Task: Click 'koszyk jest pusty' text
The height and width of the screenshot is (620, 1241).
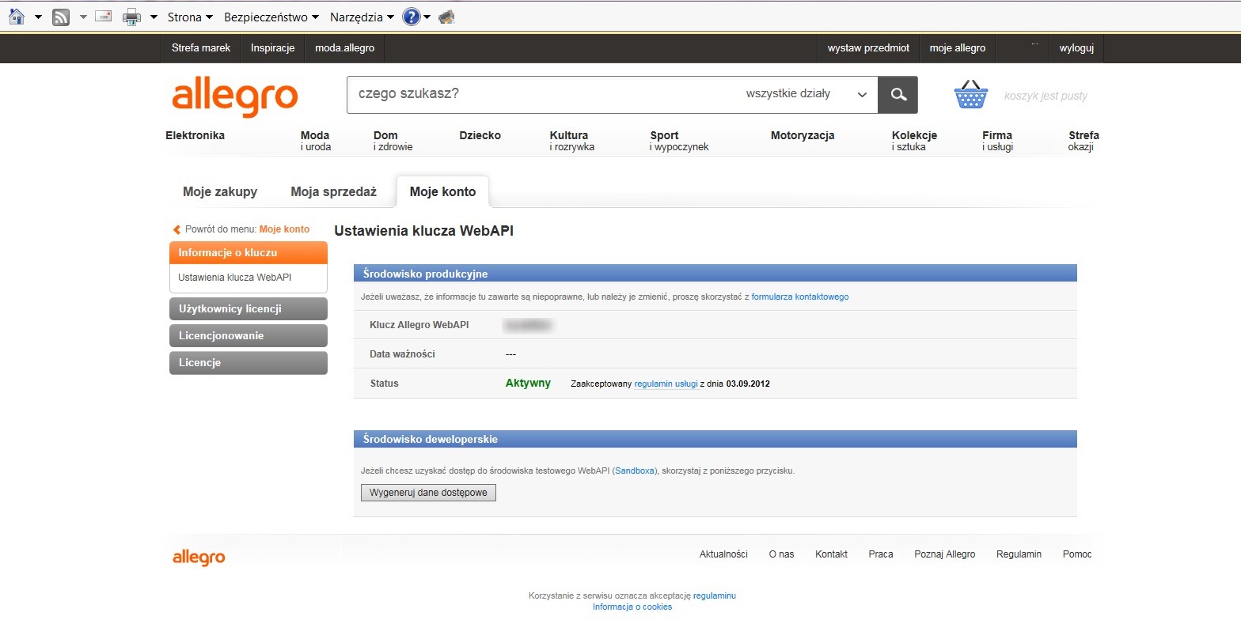Action: pyautogui.click(x=1046, y=96)
